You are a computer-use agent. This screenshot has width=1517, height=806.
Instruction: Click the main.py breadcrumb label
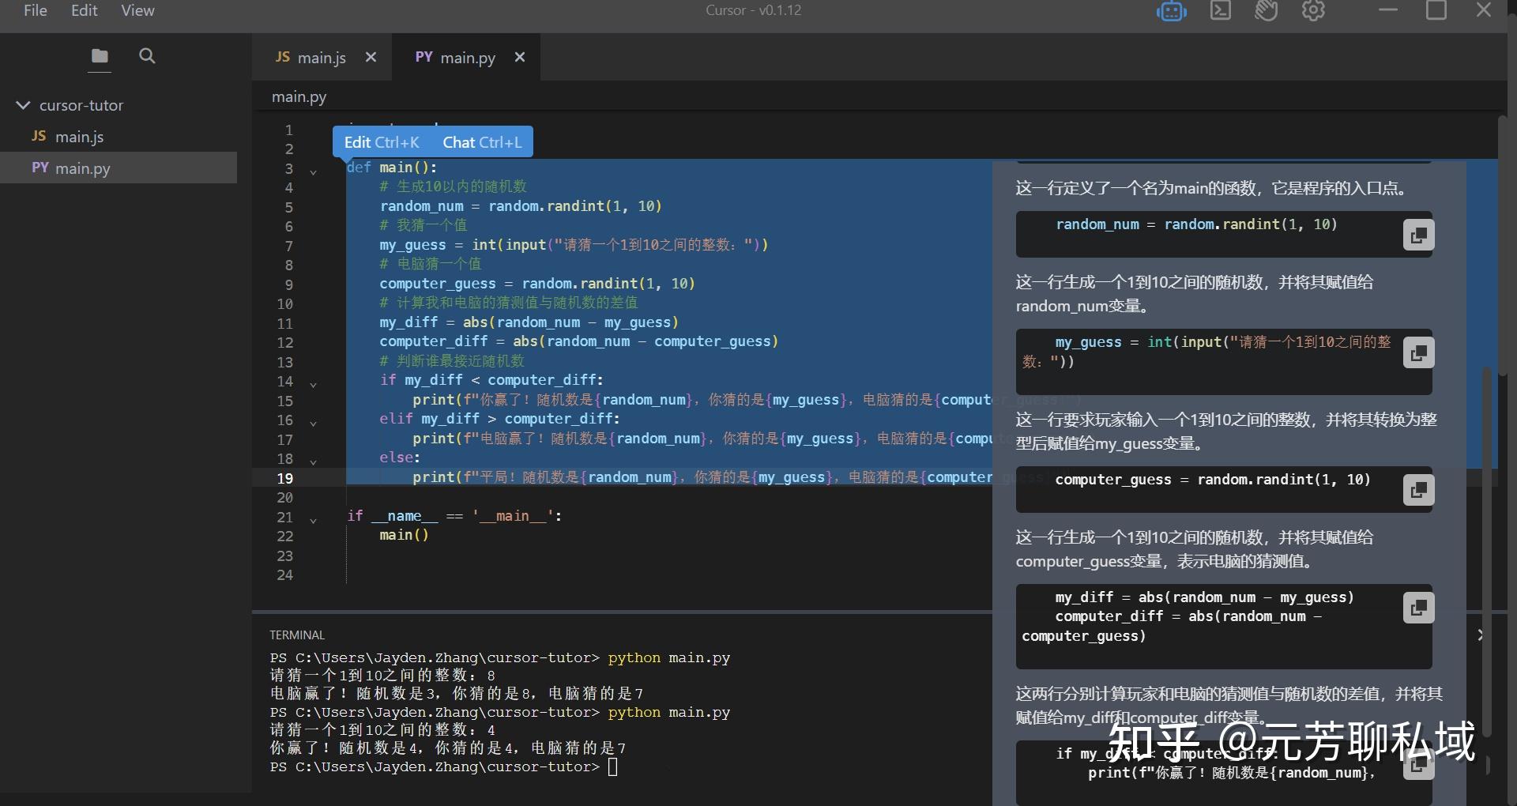299,96
